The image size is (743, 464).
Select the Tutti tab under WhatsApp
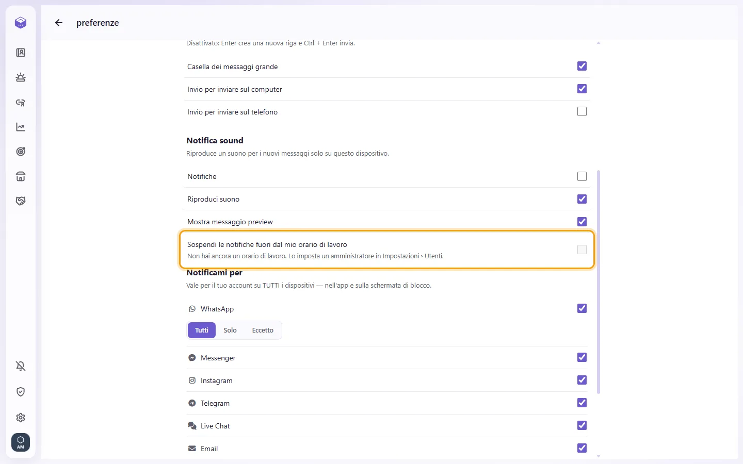pos(202,330)
